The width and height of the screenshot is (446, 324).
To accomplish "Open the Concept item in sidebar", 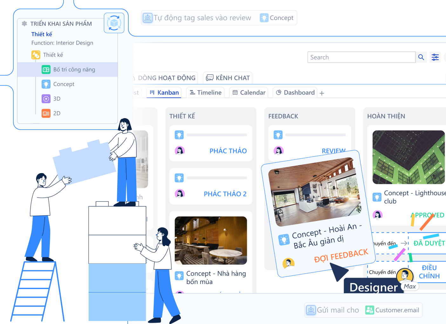I will (64, 84).
